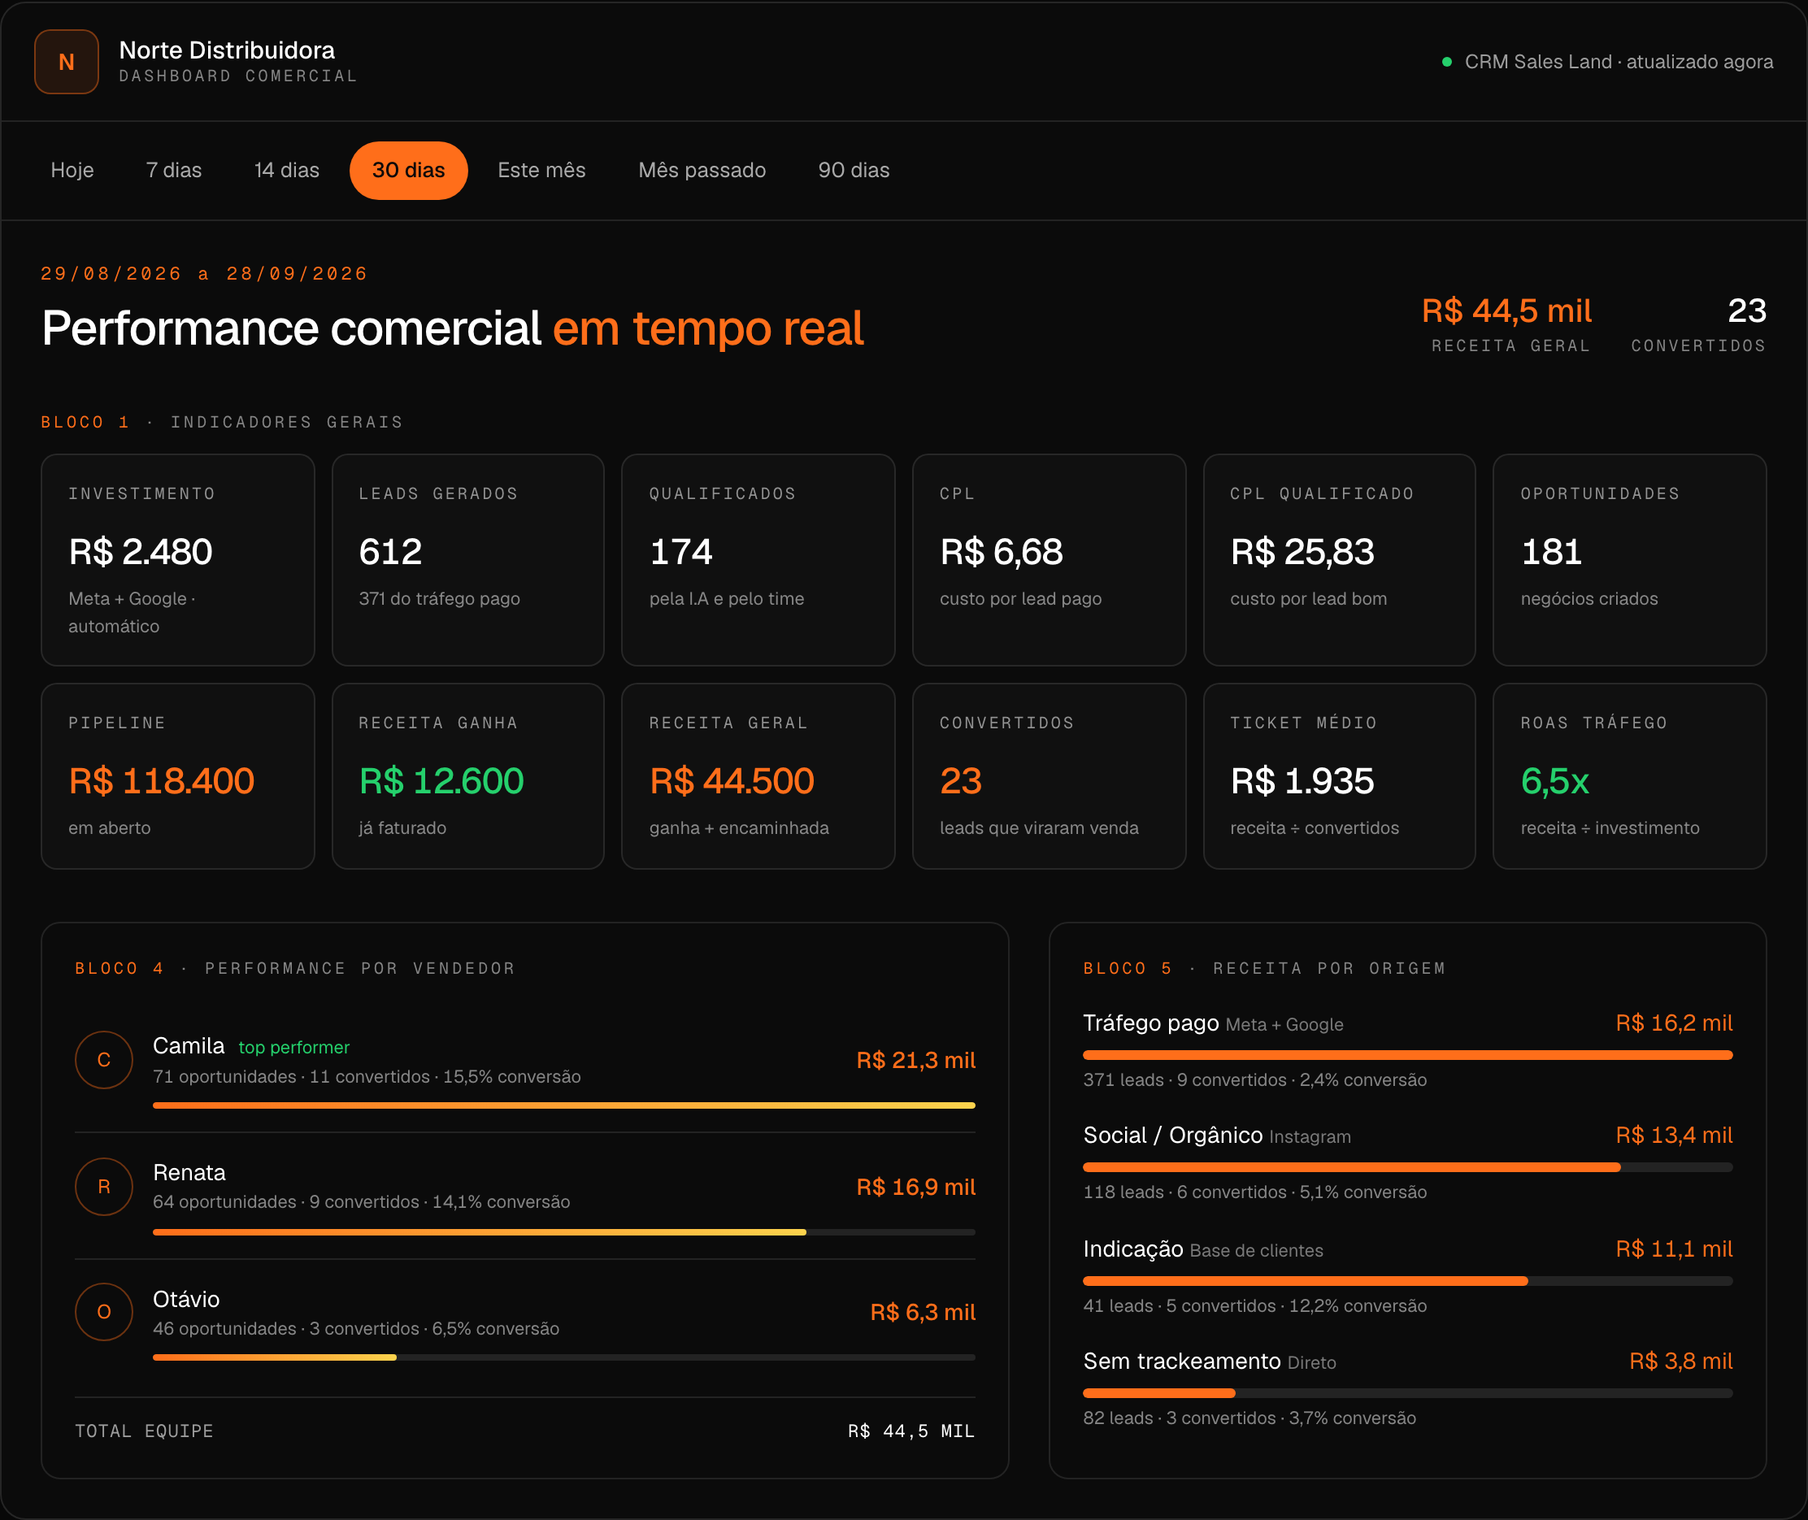
Task: Switch to the 14 dias filter
Action: point(287,171)
